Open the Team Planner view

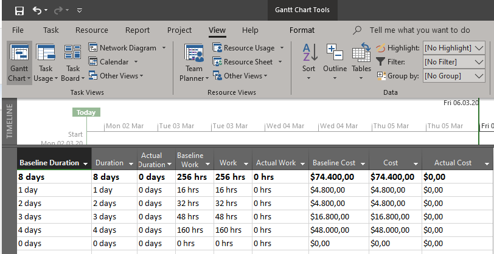pyautogui.click(x=194, y=54)
